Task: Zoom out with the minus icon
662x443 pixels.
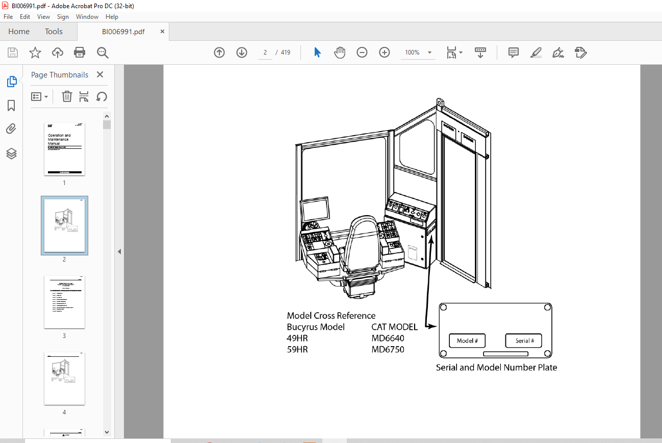Action: click(362, 53)
